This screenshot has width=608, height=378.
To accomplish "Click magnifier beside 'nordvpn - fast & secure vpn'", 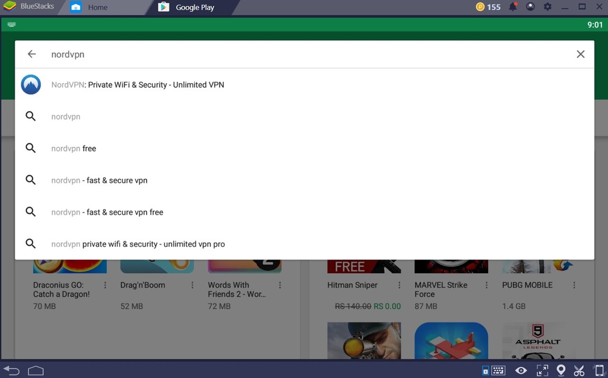I will [x=31, y=180].
